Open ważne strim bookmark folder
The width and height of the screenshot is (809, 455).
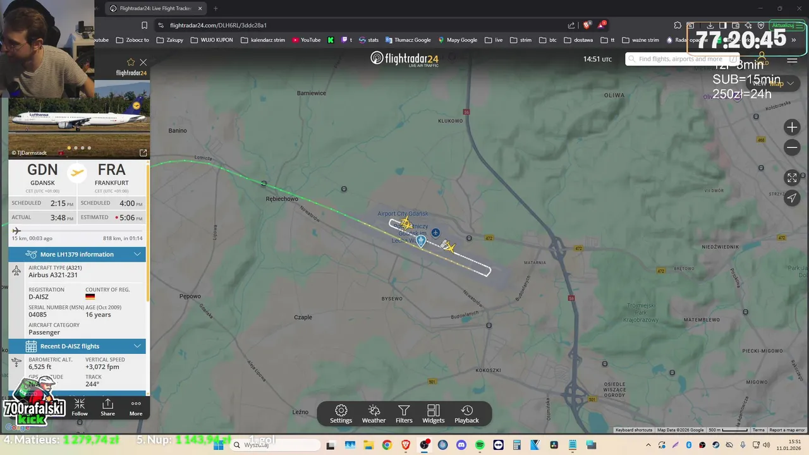pos(640,40)
